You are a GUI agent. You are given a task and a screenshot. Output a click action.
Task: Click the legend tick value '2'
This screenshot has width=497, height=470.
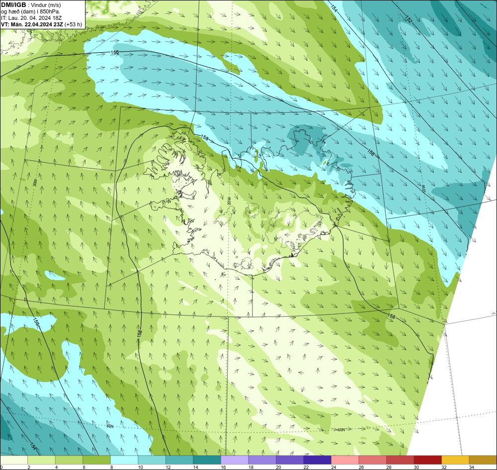point(28,467)
